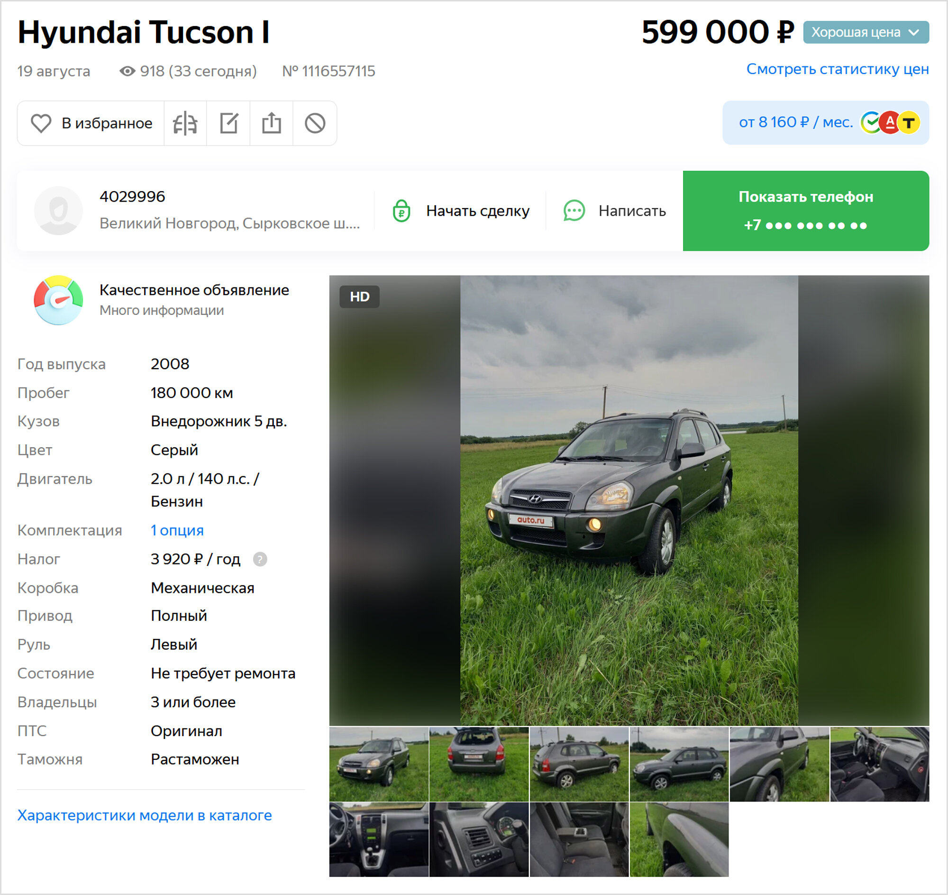
Task: Select thumbnail of interior through the open door
Action: coord(880,764)
